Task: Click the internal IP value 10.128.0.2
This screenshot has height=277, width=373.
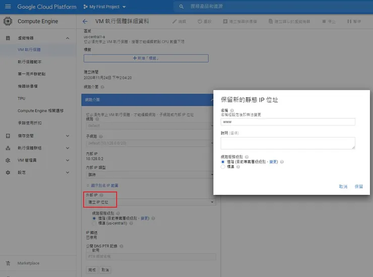Action: click(95, 159)
